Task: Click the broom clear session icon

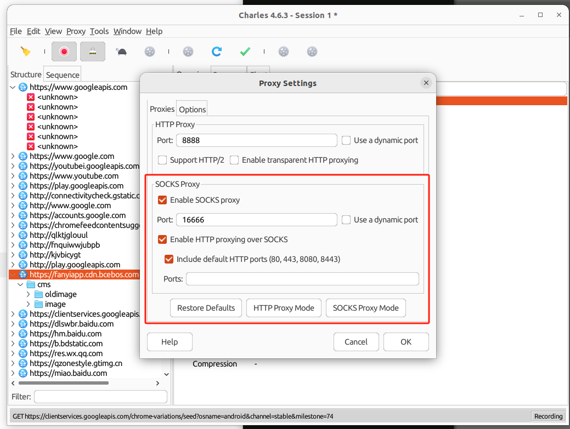Action: [x=25, y=52]
